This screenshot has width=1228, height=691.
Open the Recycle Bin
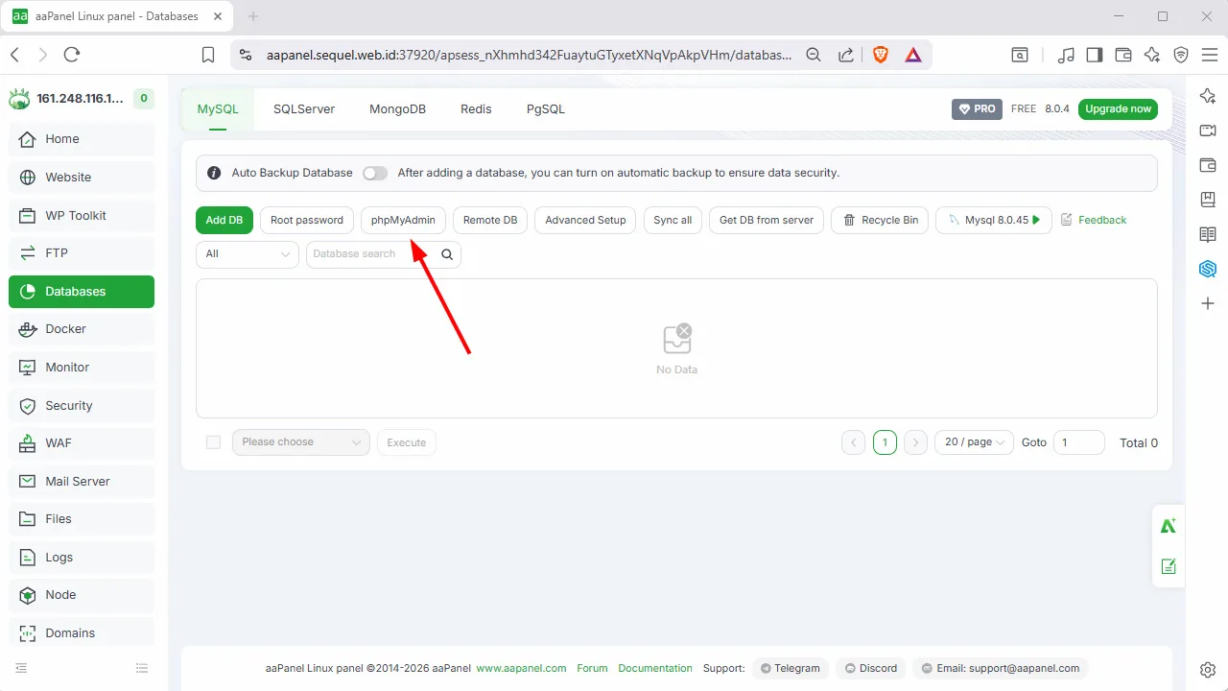click(x=880, y=220)
